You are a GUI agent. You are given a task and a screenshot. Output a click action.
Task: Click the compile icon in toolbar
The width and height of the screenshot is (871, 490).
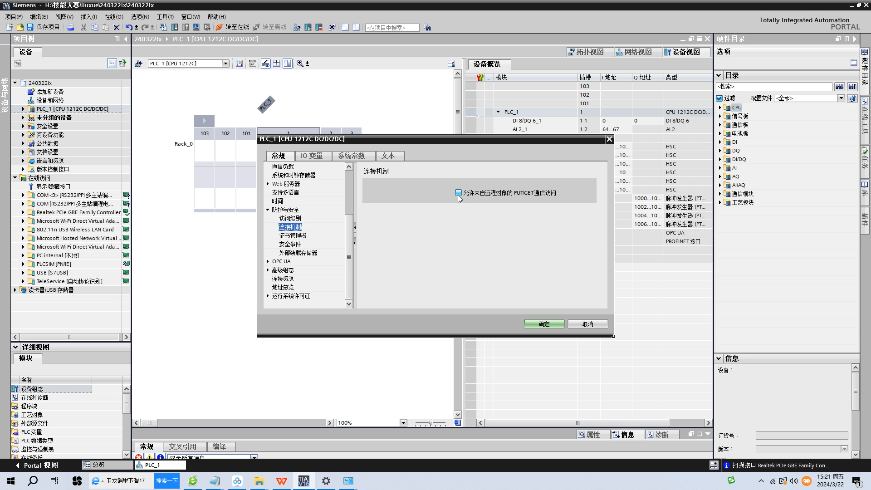coord(164,27)
